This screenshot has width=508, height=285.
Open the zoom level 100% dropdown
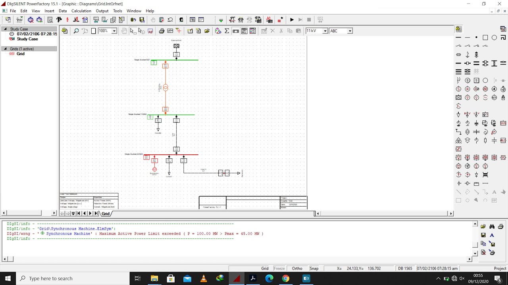click(114, 31)
